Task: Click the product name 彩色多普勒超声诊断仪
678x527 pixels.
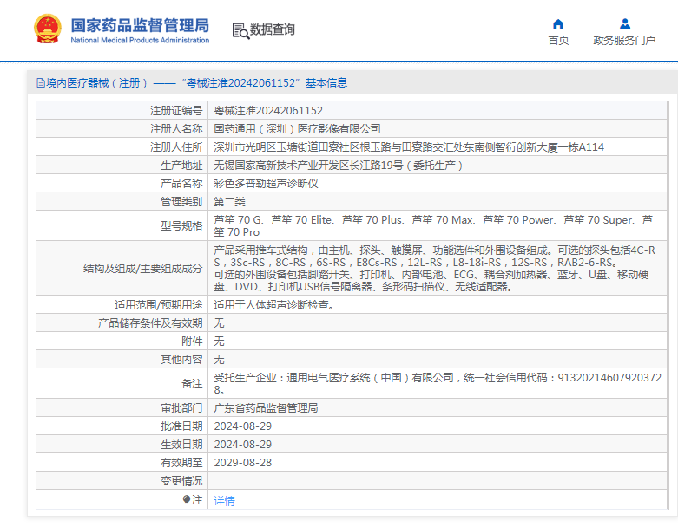Action: point(267,184)
